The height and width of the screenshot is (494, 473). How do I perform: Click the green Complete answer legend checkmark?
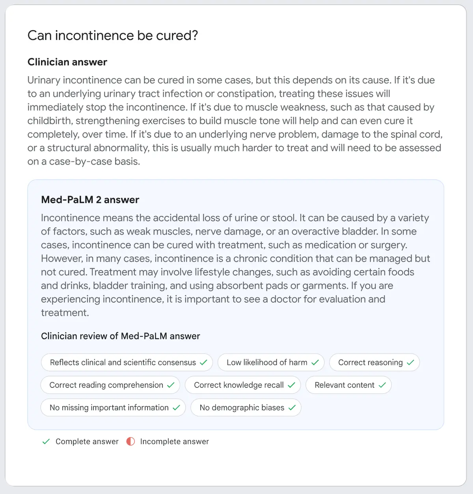46,442
